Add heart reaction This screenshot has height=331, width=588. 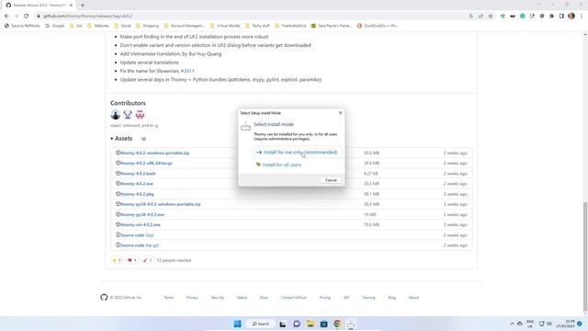click(132, 260)
